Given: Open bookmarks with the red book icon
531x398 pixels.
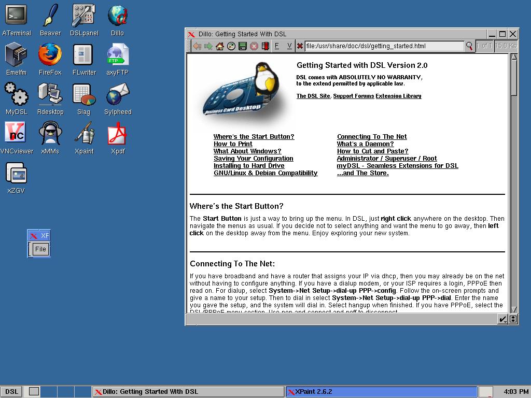Looking at the screenshot, I should pos(265,46).
